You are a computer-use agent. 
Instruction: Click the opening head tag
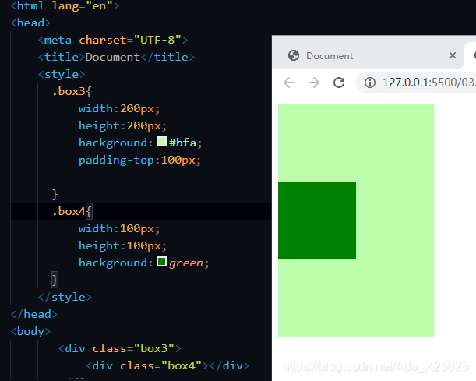point(30,23)
